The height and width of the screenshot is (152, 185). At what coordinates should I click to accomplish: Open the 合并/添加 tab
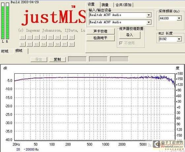pos(124,5)
